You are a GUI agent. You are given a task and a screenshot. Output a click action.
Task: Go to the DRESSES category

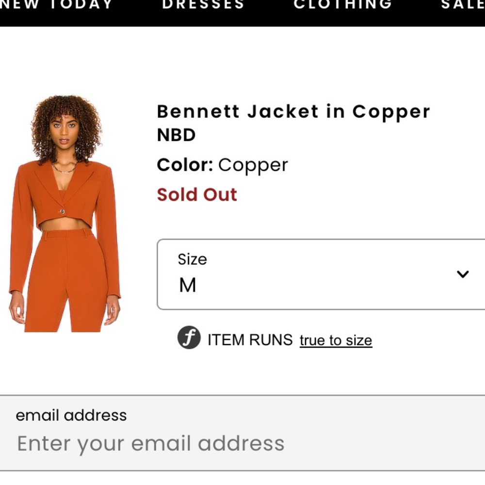click(203, 5)
